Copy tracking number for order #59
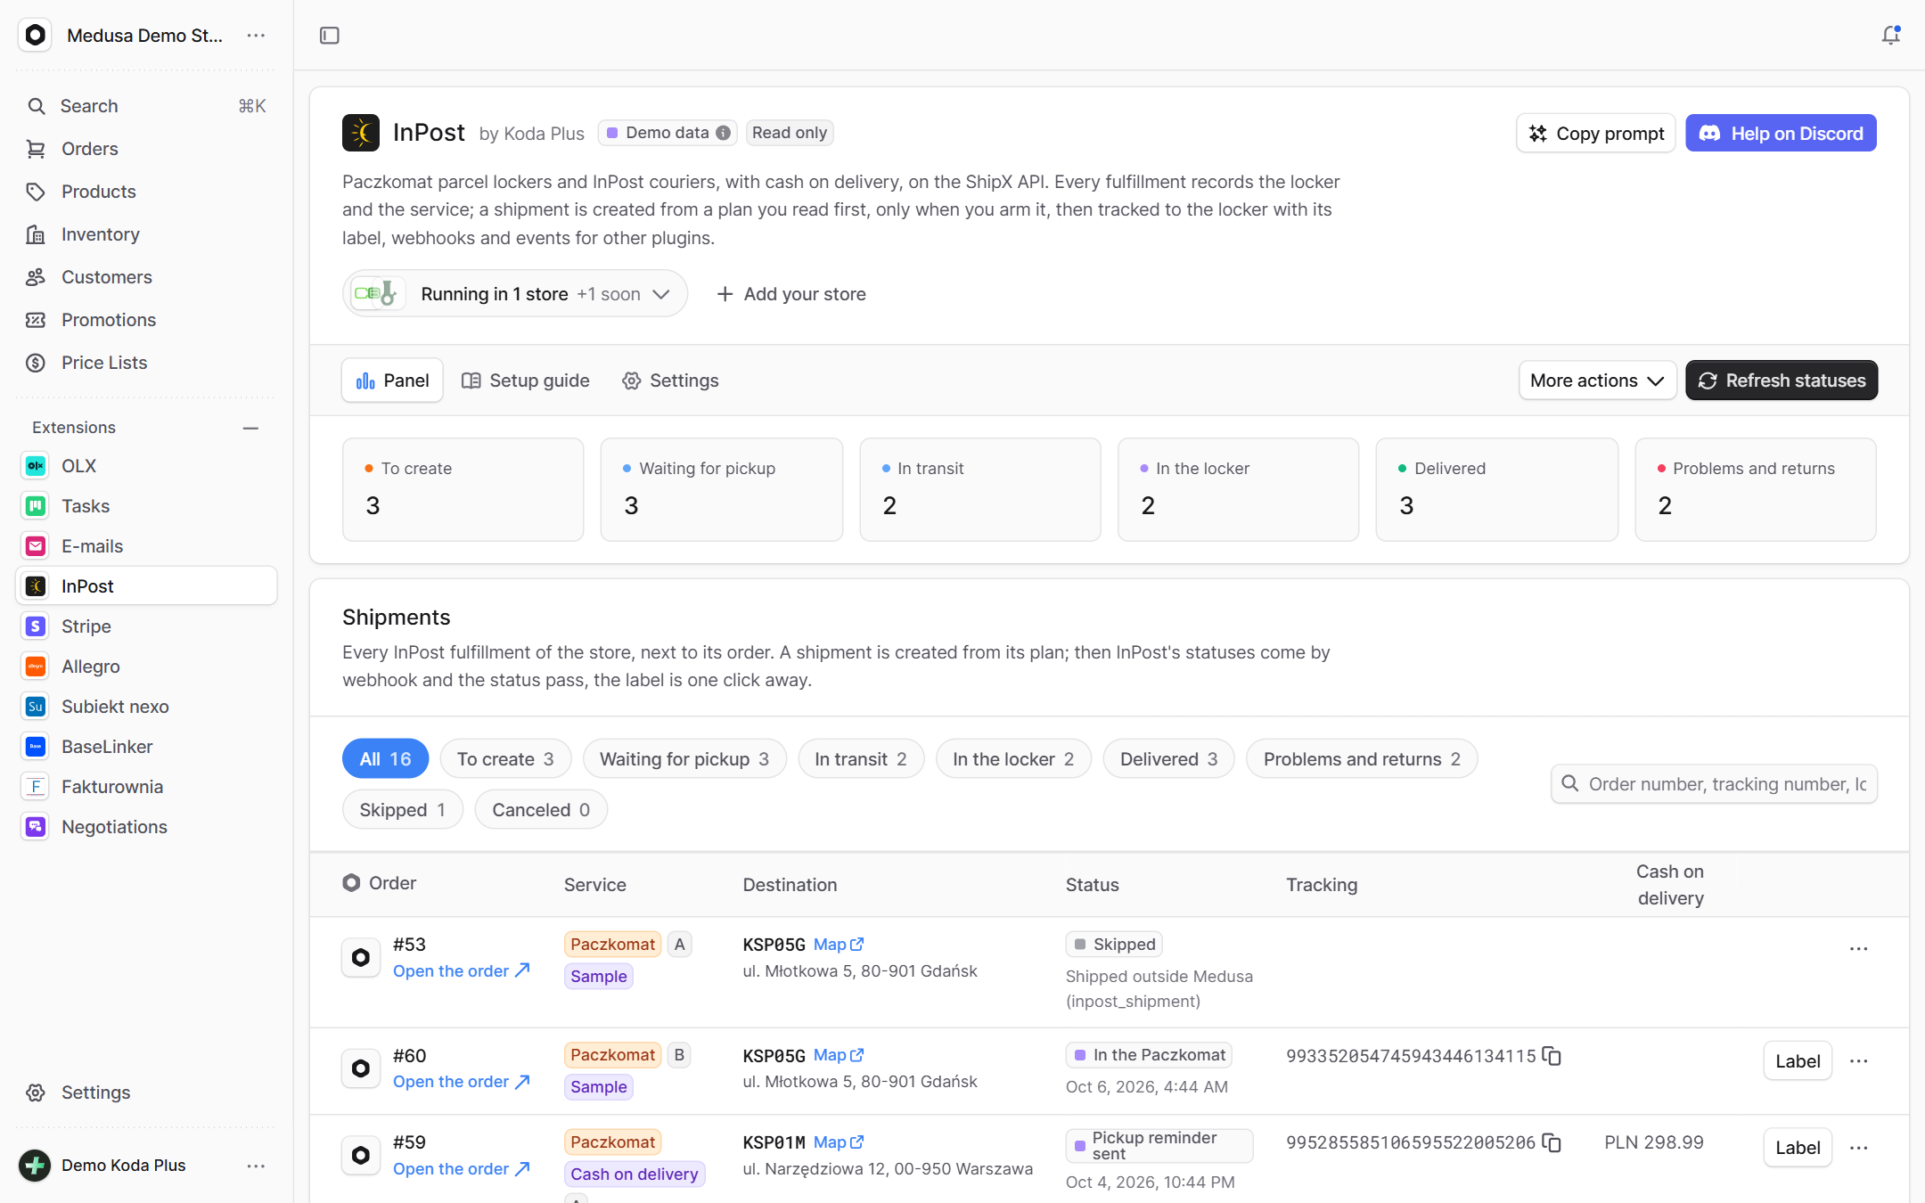 pos(1552,1142)
